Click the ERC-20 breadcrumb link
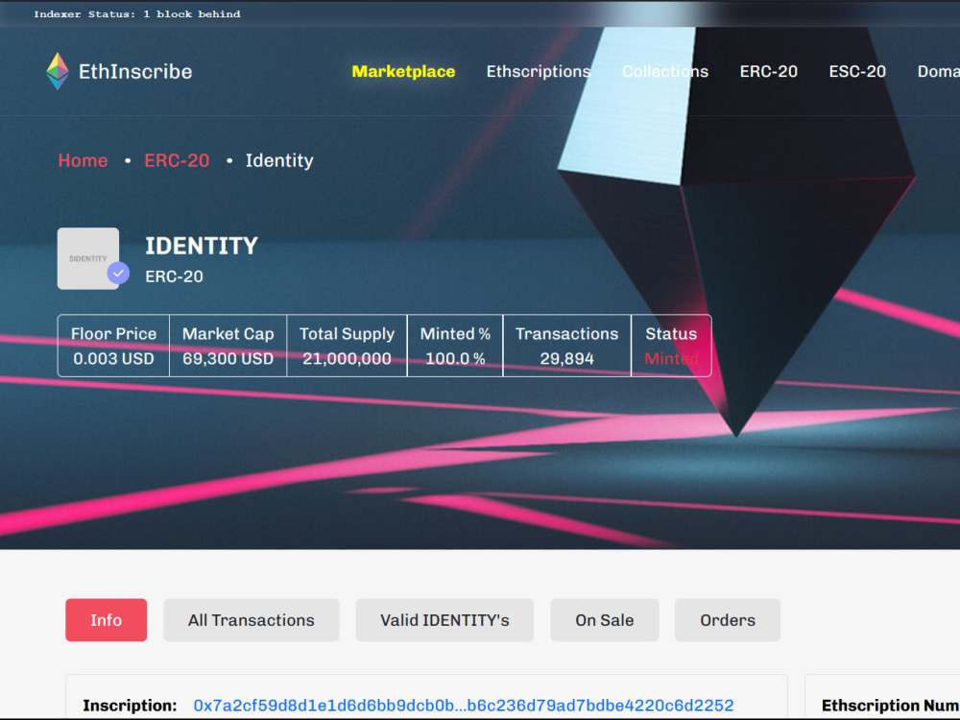 (x=177, y=160)
